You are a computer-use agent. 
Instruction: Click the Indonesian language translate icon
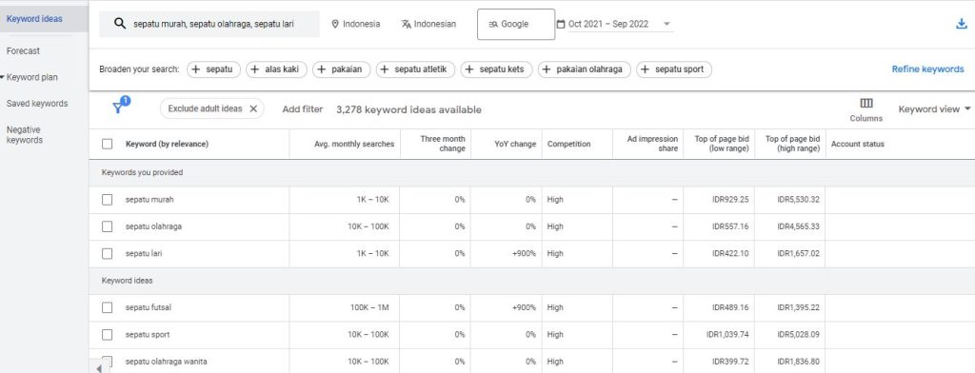(x=406, y=24)
